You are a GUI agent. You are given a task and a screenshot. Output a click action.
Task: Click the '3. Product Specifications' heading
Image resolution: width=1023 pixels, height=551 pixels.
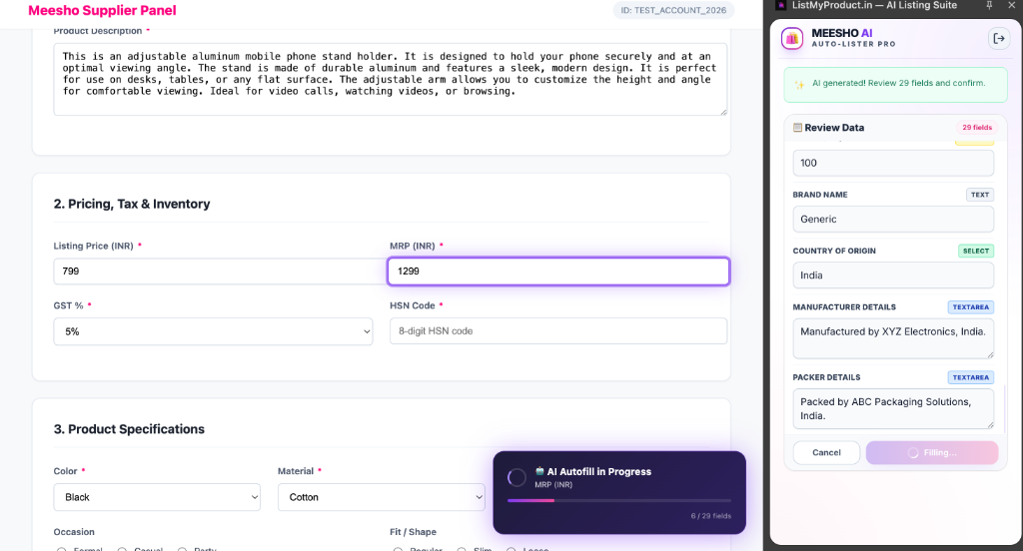click(129, 429)
